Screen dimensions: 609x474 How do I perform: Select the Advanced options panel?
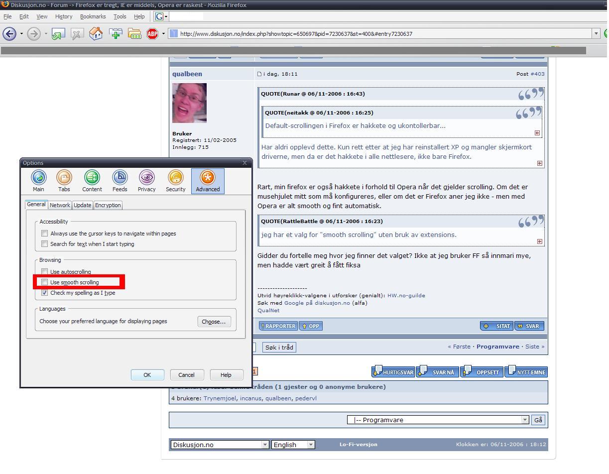(208, 181)
